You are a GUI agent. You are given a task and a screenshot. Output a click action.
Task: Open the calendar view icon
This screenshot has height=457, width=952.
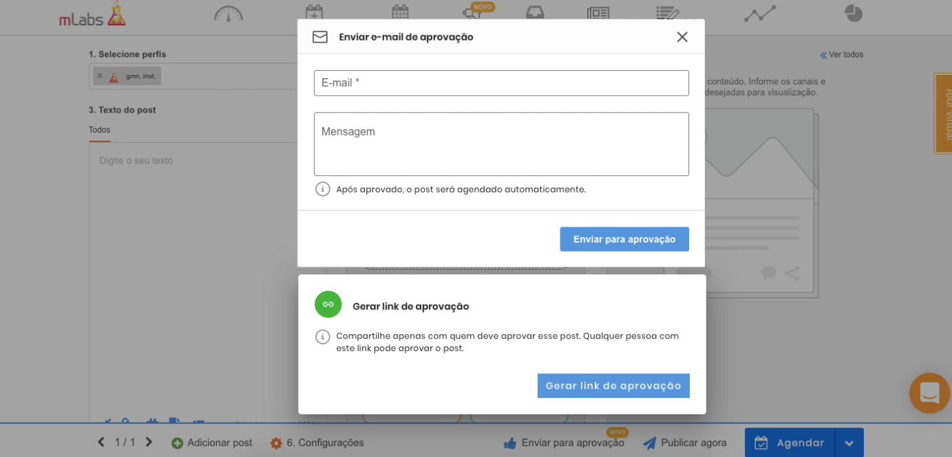[400, 12]
